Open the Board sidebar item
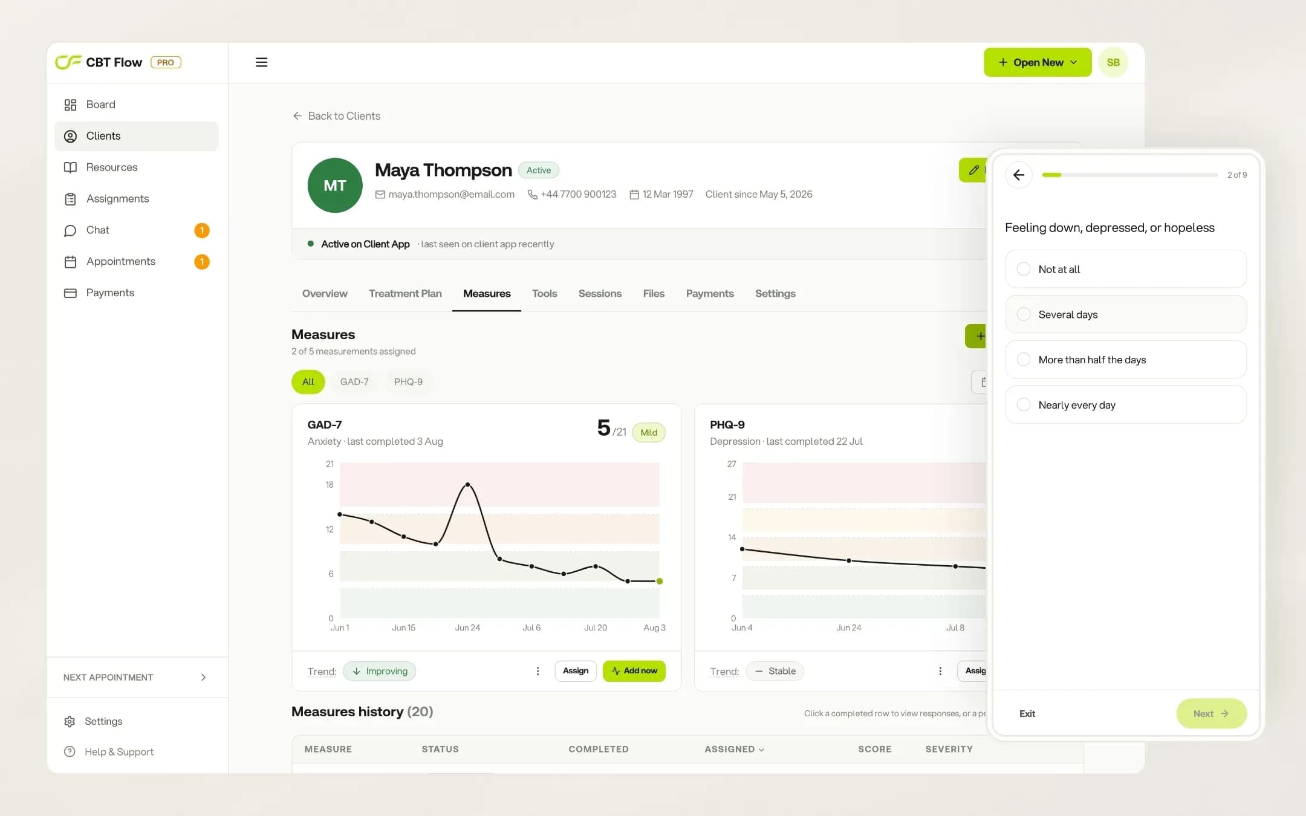The width and height of the screenshot is (1306, 816). pyautogui.click(x=136, y=105)
